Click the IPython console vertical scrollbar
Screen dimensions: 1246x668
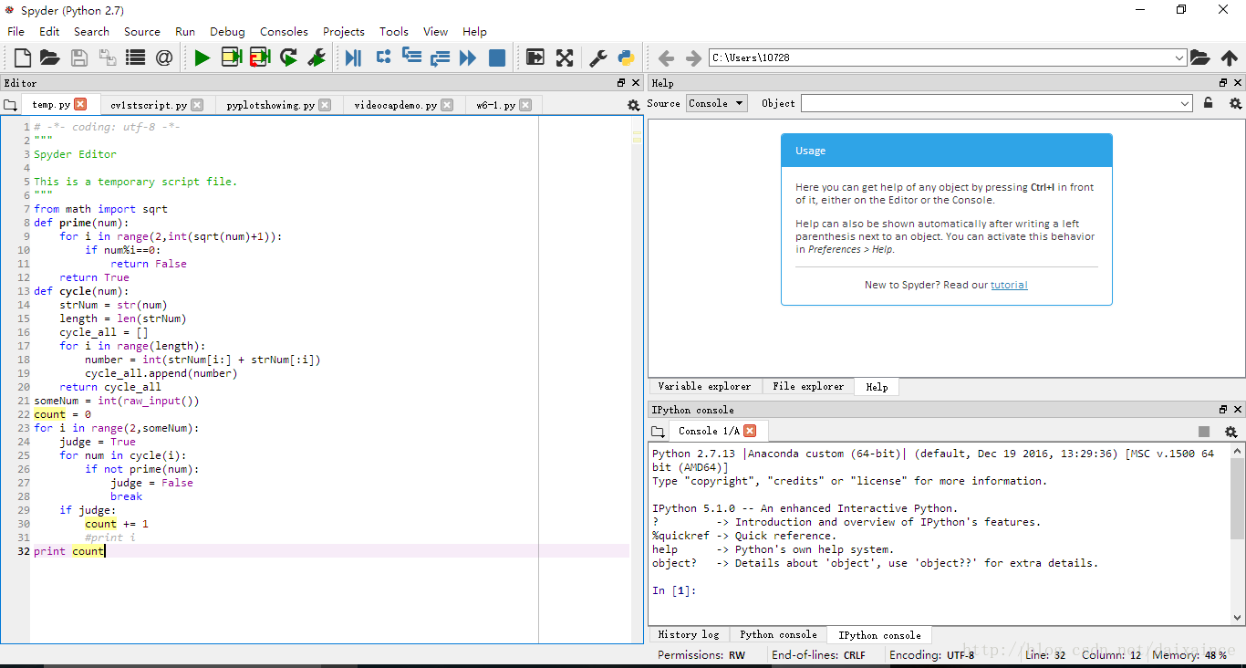point(1238,533)
